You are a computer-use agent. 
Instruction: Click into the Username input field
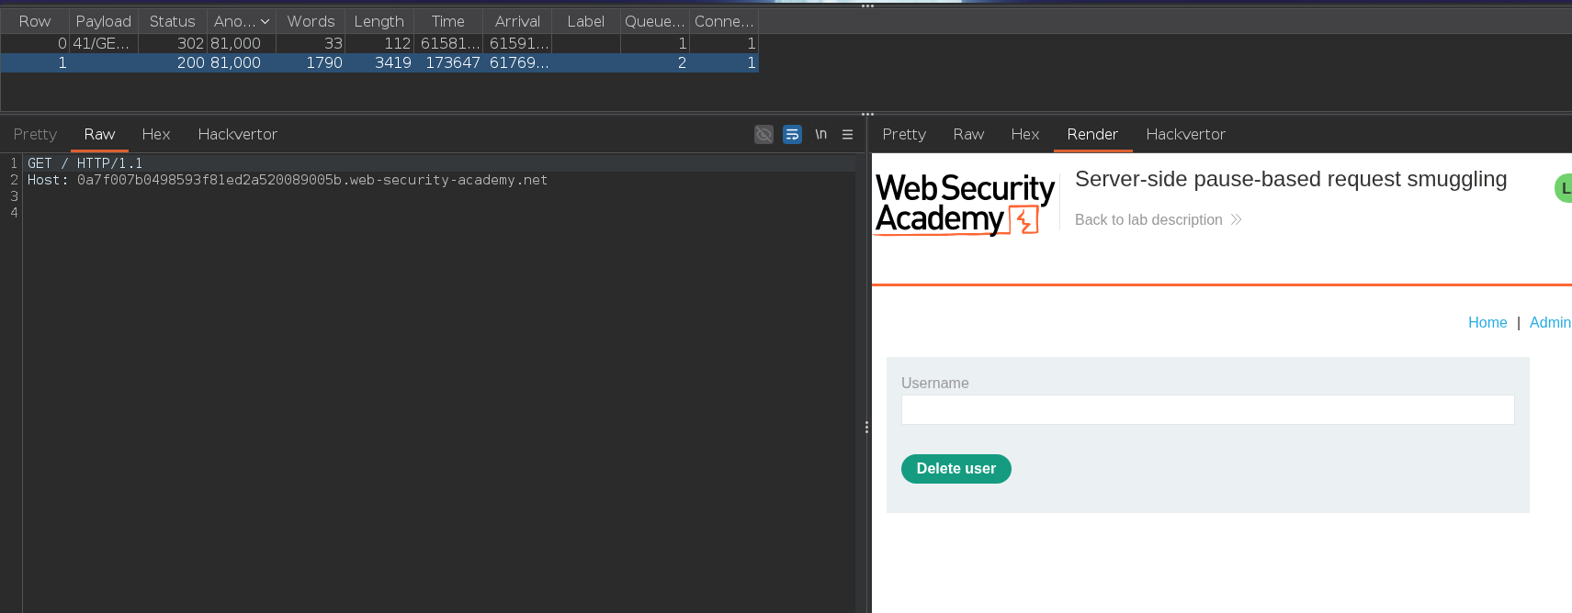click(1207, 409)
